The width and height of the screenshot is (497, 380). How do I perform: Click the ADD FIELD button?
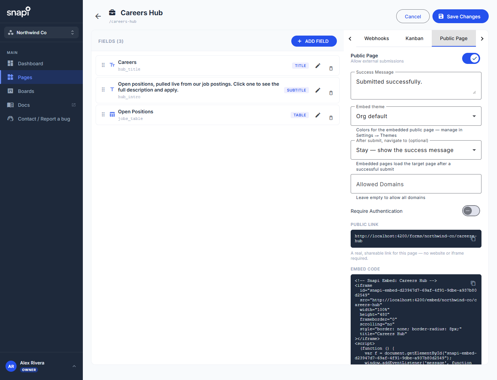click(x=314, y=41)
